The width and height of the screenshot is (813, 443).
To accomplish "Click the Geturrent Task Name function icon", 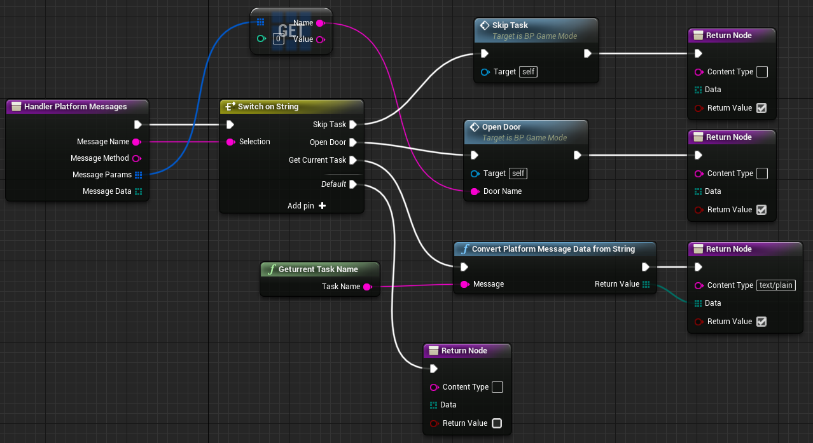I will coord(271,269).
